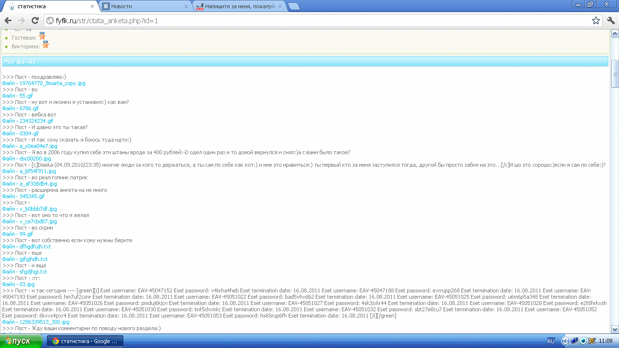Click the Гостевая medal icon
Viewport: 619px width, 348px height.
42,36
